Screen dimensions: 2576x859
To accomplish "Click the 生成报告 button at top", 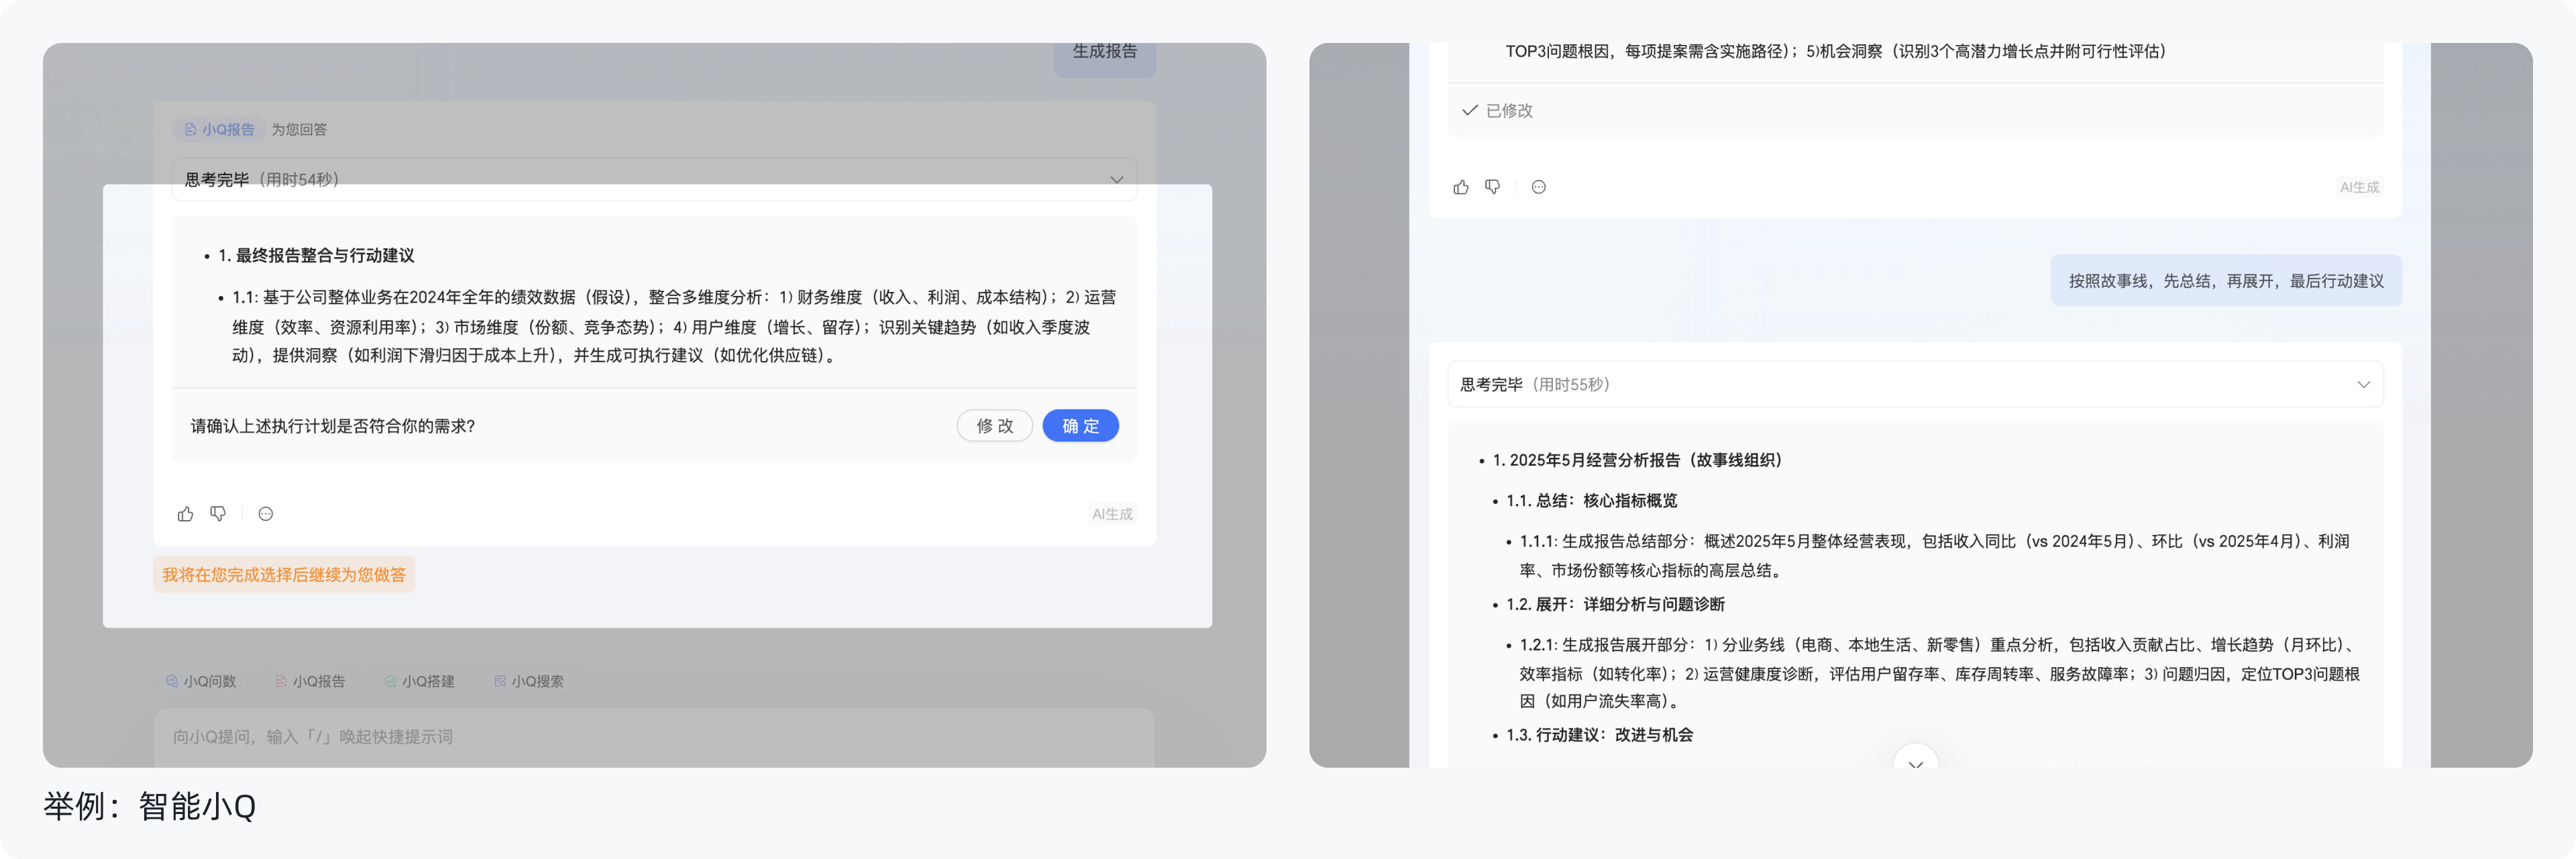I will [1104, 53].
